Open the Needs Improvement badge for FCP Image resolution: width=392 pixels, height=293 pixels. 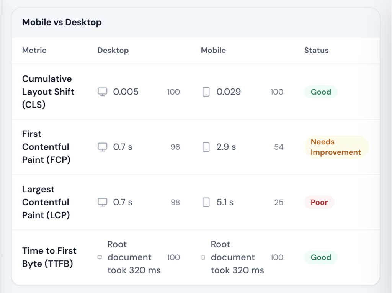(x=336, y=147)
